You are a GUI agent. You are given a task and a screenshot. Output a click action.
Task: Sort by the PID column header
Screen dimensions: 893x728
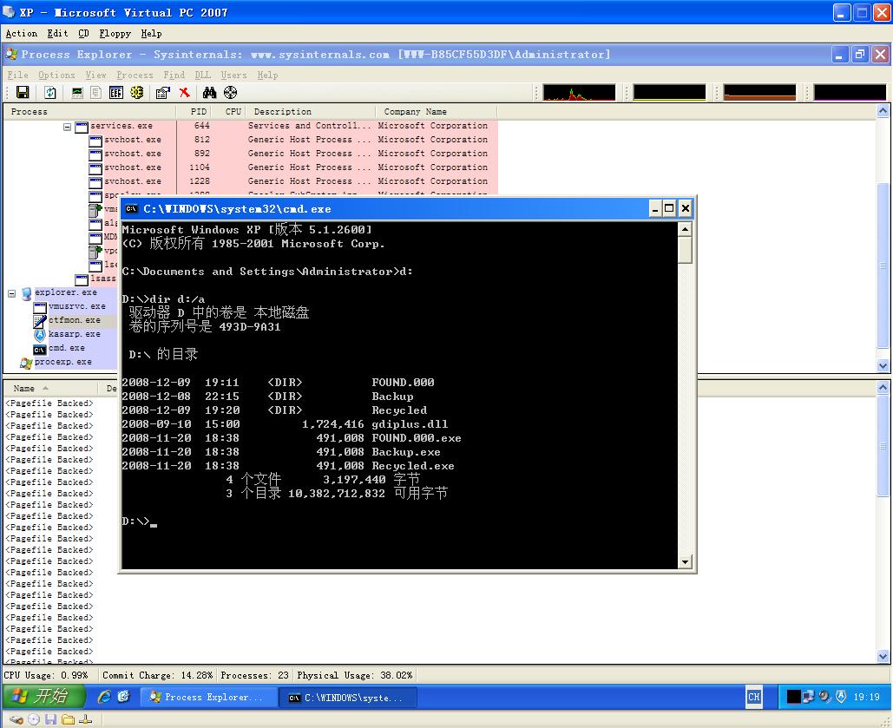coord(194,112)
